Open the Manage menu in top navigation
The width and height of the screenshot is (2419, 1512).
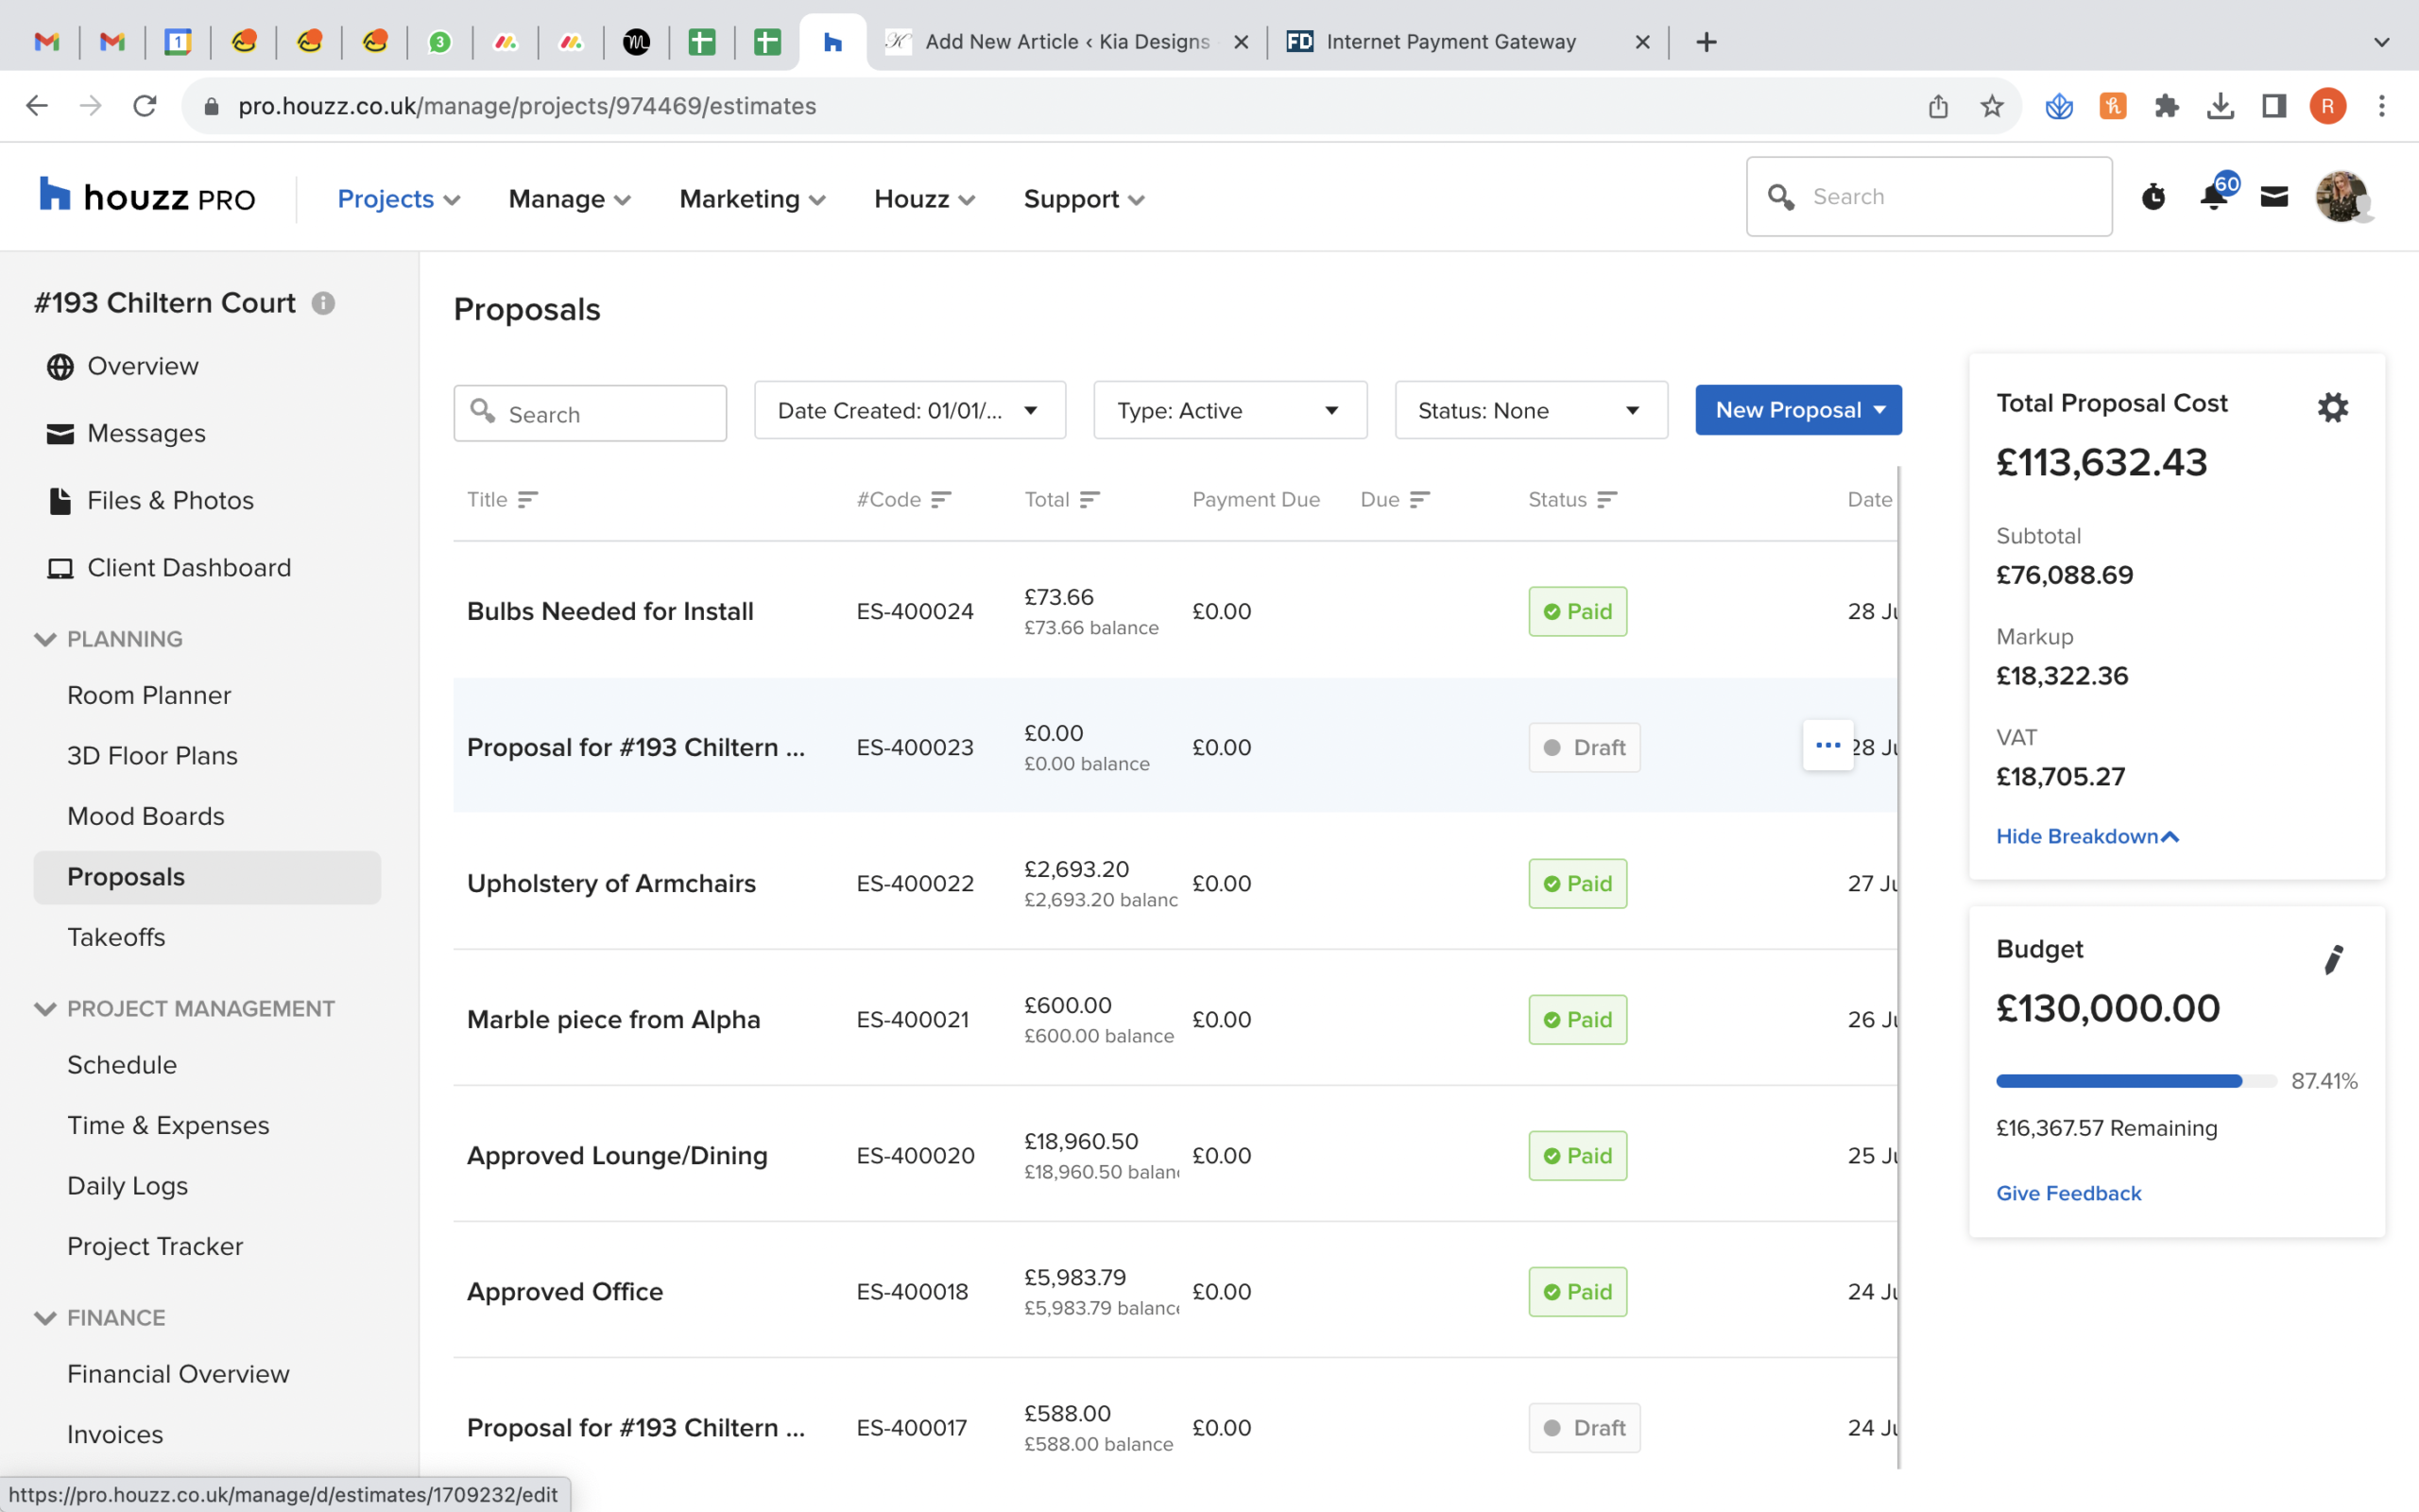[569, 199]
